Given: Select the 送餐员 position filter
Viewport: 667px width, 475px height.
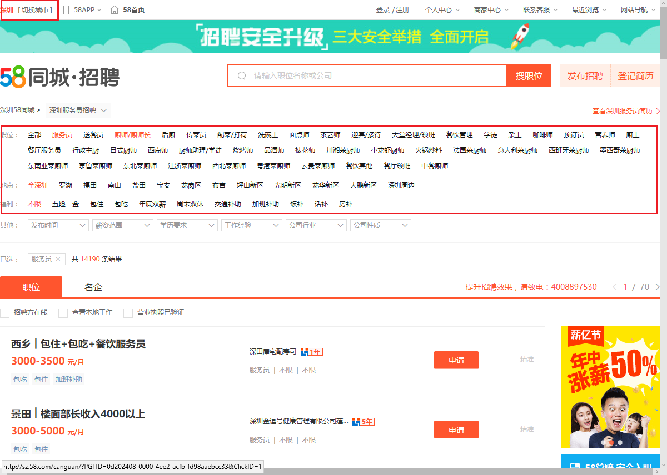Looking at the screenshot, I should 93,135.
